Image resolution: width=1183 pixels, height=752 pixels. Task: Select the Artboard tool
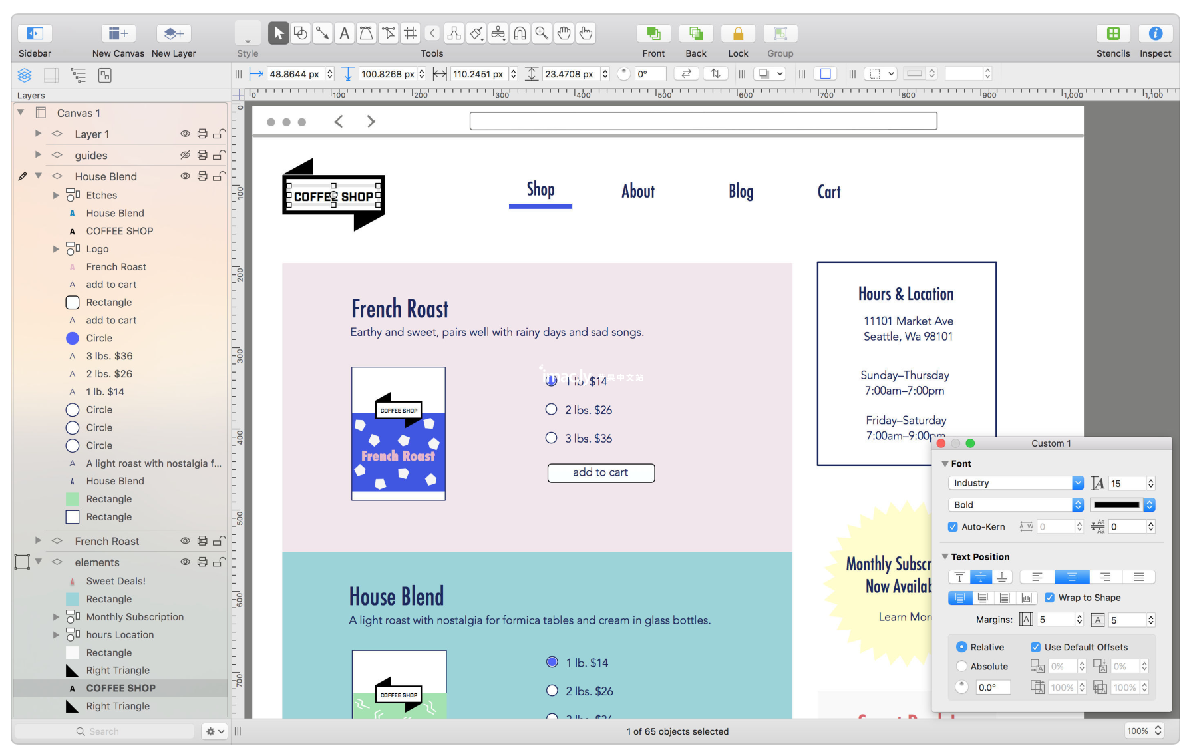click(411, 33)
